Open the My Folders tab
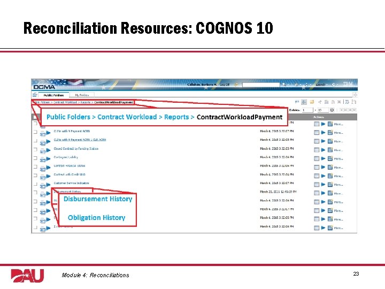This screenshot has height=289, width=385. click(82, 95)
